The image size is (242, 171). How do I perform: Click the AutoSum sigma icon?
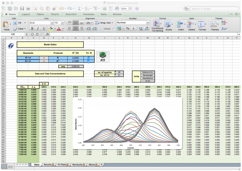79,9
